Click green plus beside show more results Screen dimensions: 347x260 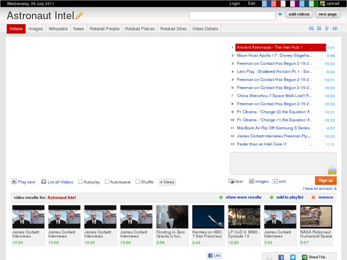221,197
